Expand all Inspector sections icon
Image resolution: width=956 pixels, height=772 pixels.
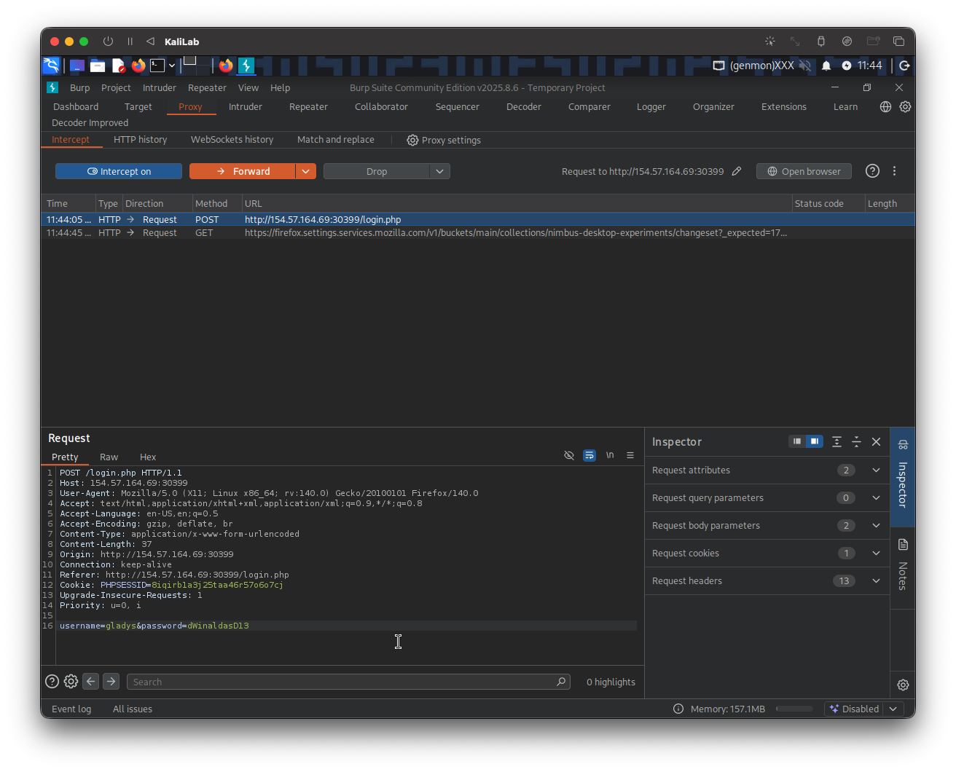[x=837, y=441]
